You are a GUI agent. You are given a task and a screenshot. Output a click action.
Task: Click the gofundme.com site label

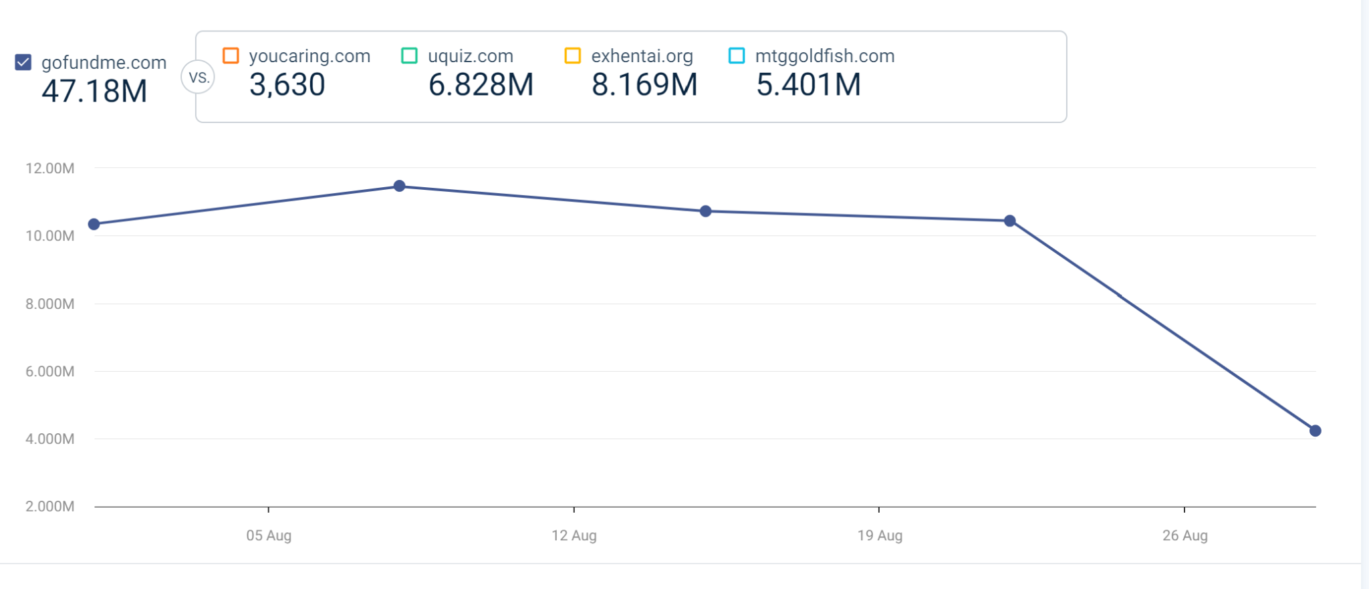104,63
